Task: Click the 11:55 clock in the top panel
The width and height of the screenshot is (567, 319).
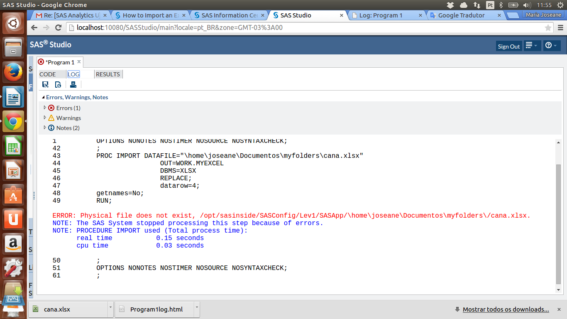Action: [544, 5]
